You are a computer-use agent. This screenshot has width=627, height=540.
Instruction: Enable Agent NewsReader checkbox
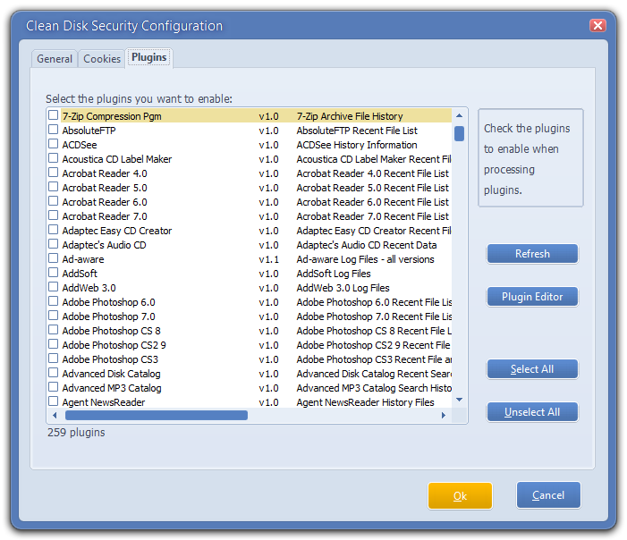(x=53, y=401)
